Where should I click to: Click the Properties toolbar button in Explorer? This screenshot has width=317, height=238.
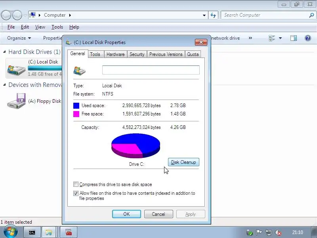pos(53,38)
